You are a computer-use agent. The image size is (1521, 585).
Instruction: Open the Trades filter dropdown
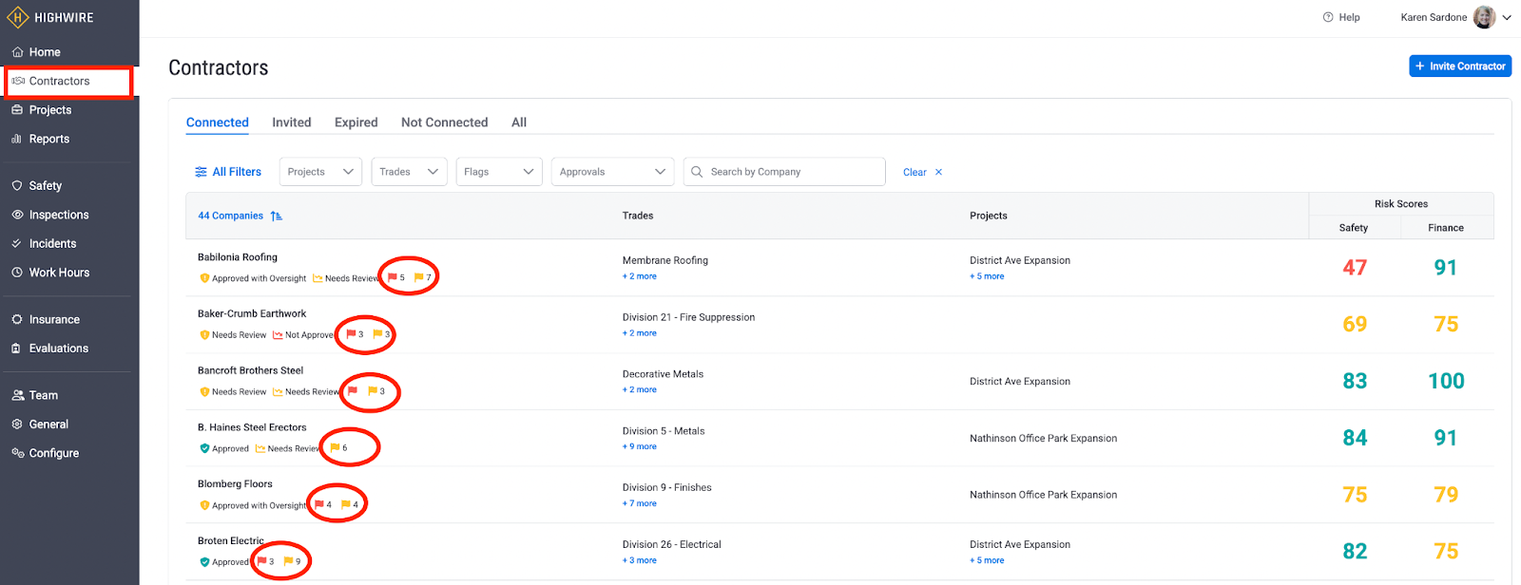tap(409, 172)
